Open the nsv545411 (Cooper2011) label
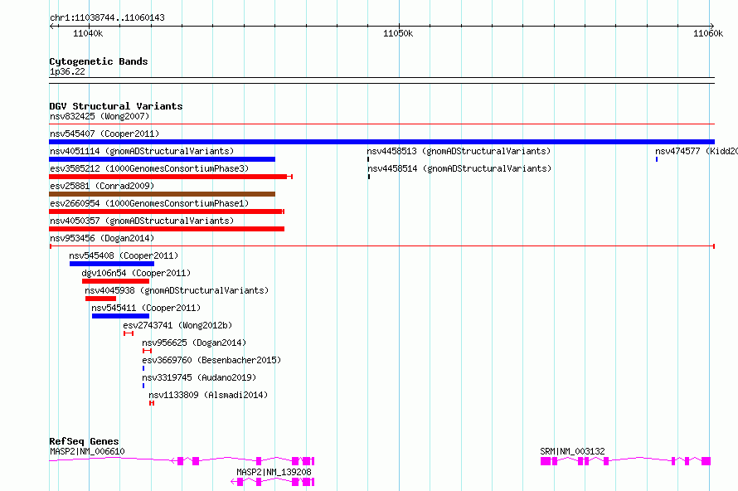The width and height of the screenshot is (738, 491). click(x=146, y=308)
